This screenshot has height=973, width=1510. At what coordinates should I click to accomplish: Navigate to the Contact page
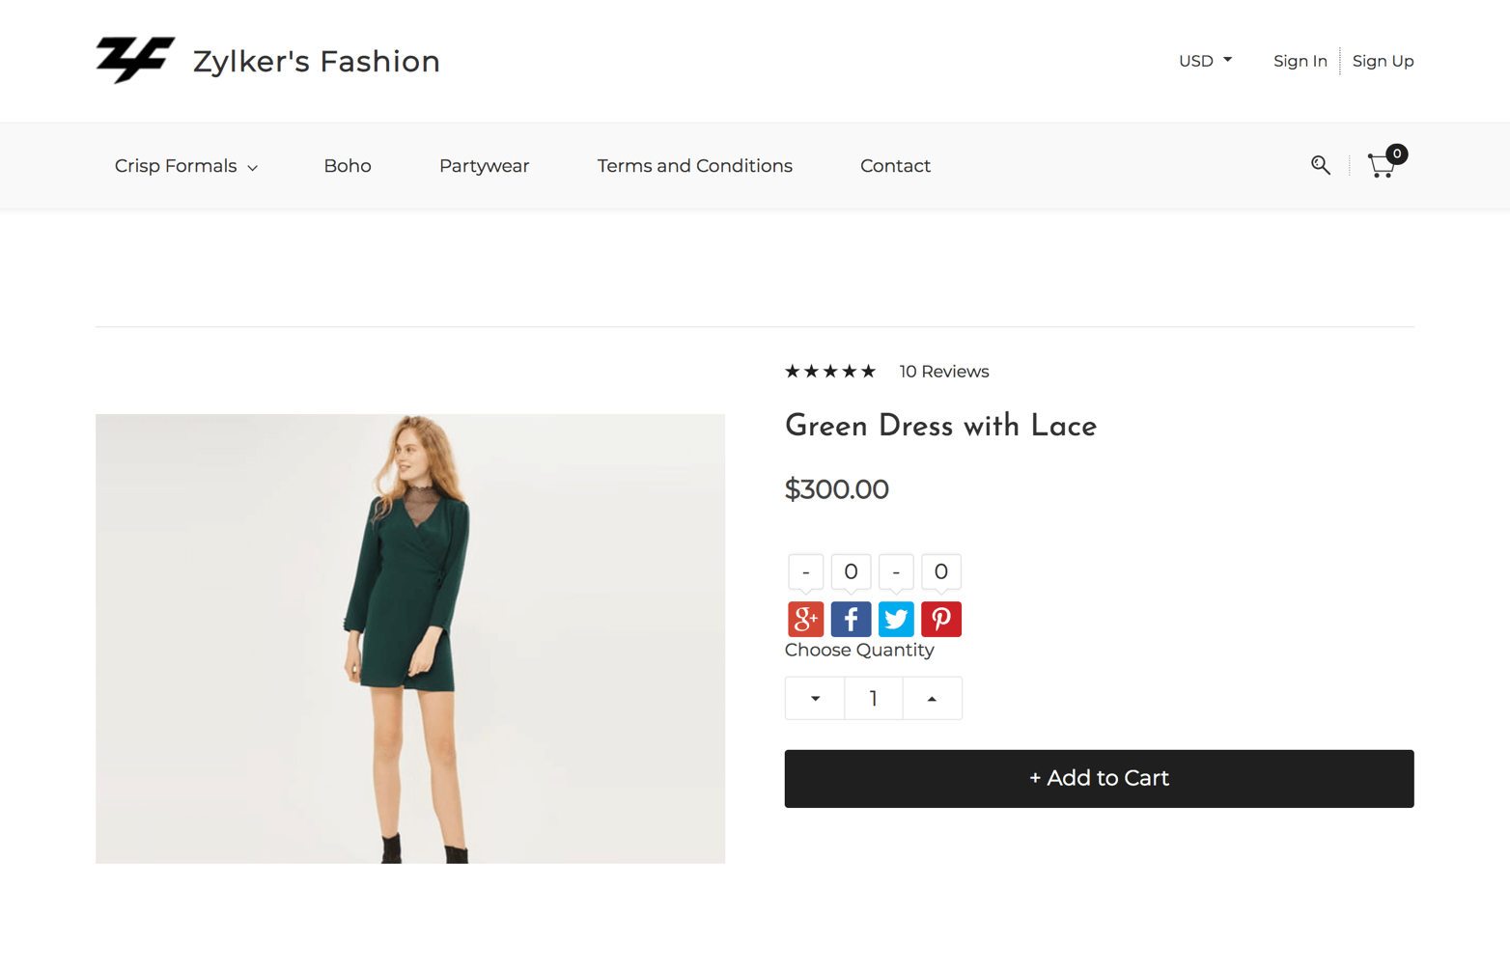pyautogui.click(x=895, y=166)
